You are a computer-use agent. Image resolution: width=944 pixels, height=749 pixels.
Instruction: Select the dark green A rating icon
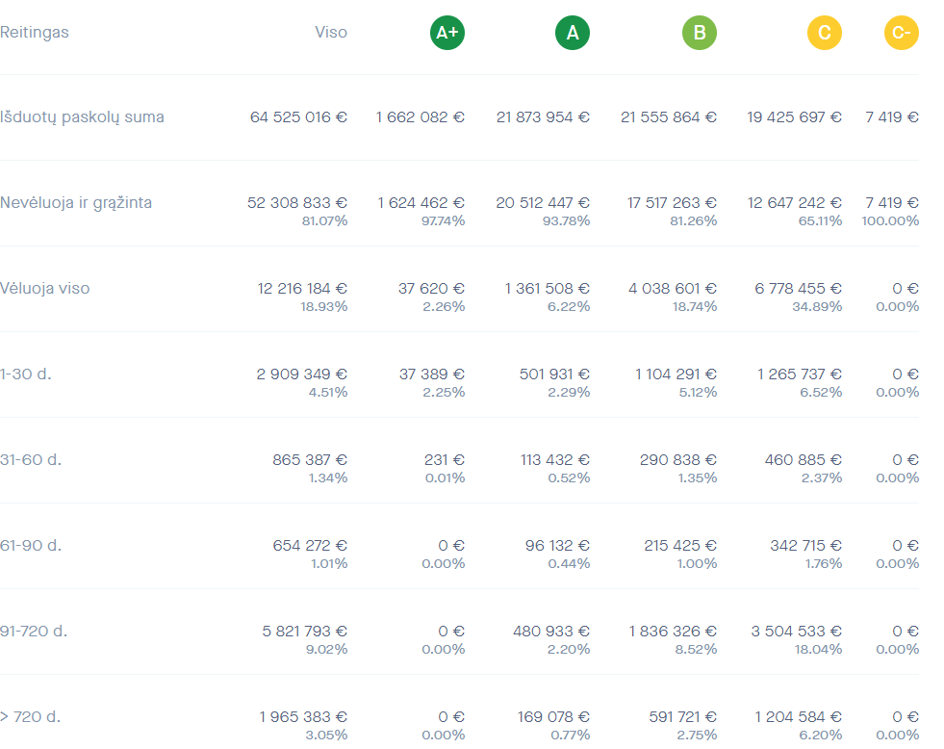(573, 33)
